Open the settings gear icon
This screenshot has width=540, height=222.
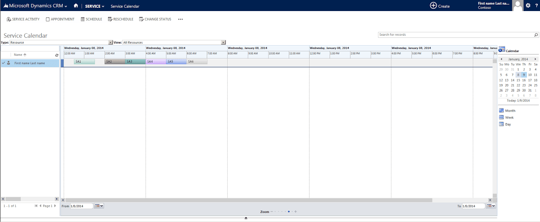coord(528,6)
